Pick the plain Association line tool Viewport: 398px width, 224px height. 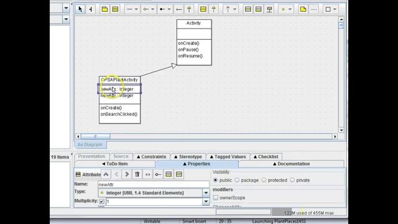(129, 9)
